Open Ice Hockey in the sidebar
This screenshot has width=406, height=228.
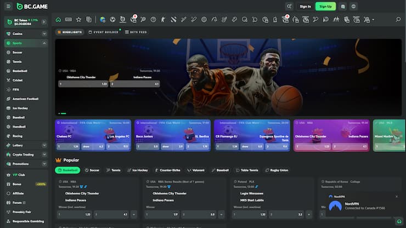point(26,109)
